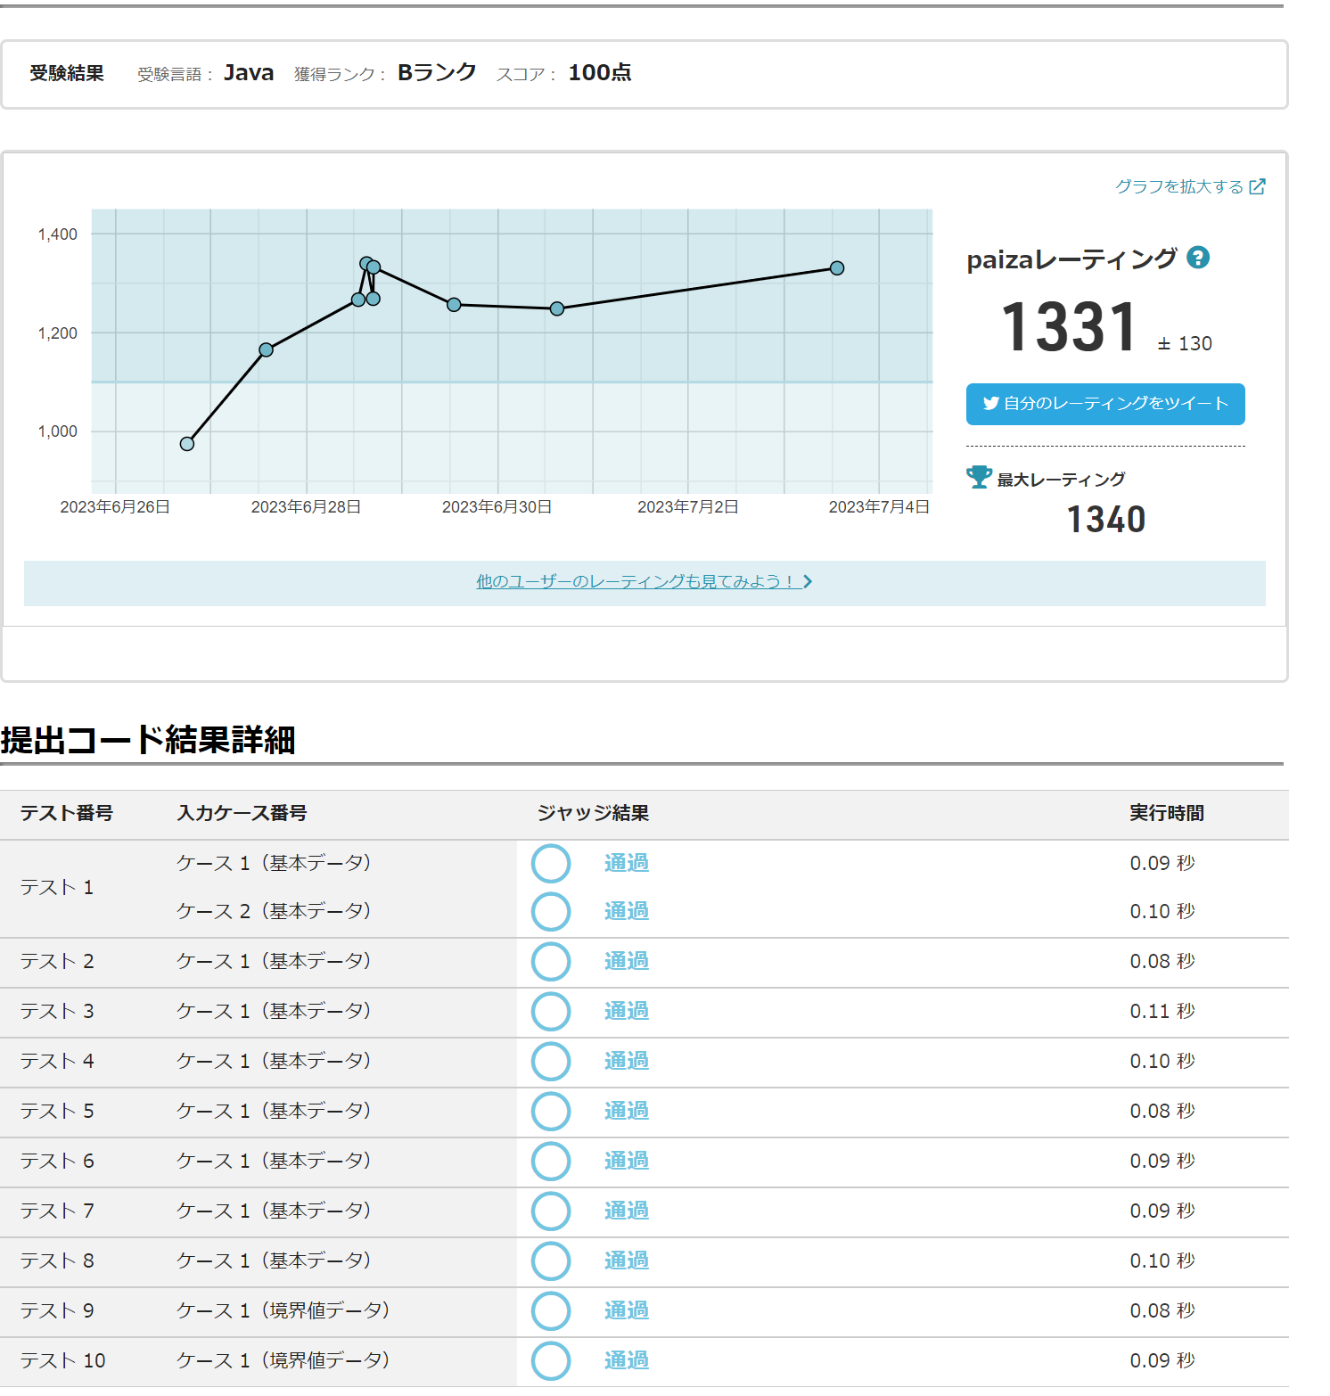
Task: Select the last data point on rating graph
Action: tap(836, 268)
